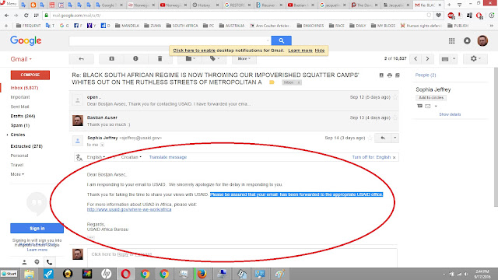Open the Hangouts phone calls tab
Screen dimensions: 498x280
(49, 262)
